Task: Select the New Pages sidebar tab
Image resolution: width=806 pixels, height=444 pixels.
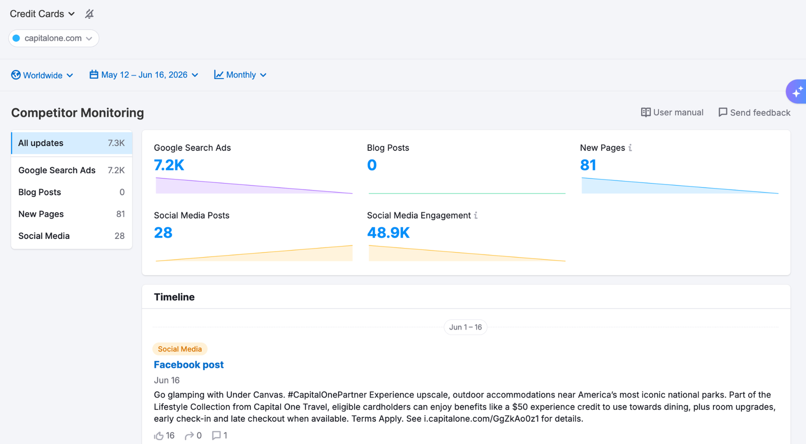Action: (x=72, y=214)
